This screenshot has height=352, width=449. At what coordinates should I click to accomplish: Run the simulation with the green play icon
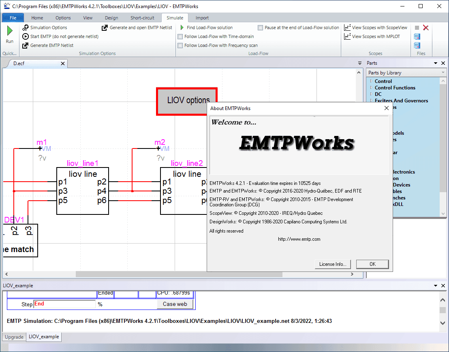pyautogui.click(x=9, y=31)
